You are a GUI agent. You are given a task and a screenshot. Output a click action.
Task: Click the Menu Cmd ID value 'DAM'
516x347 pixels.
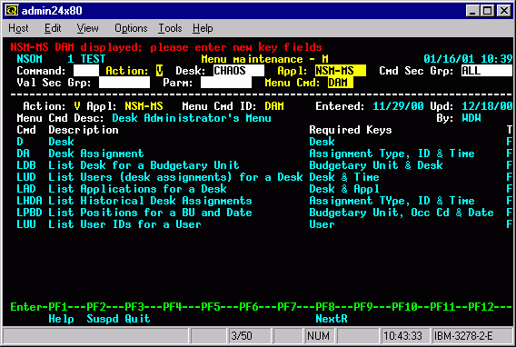coord(274,106)
